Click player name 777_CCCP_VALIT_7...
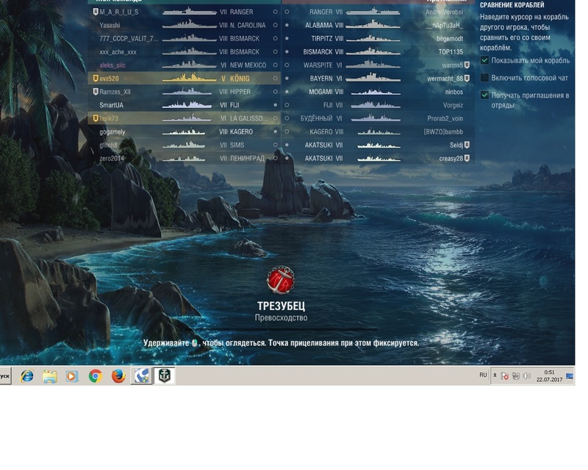 pyautogui.click(x=129, y=39)
